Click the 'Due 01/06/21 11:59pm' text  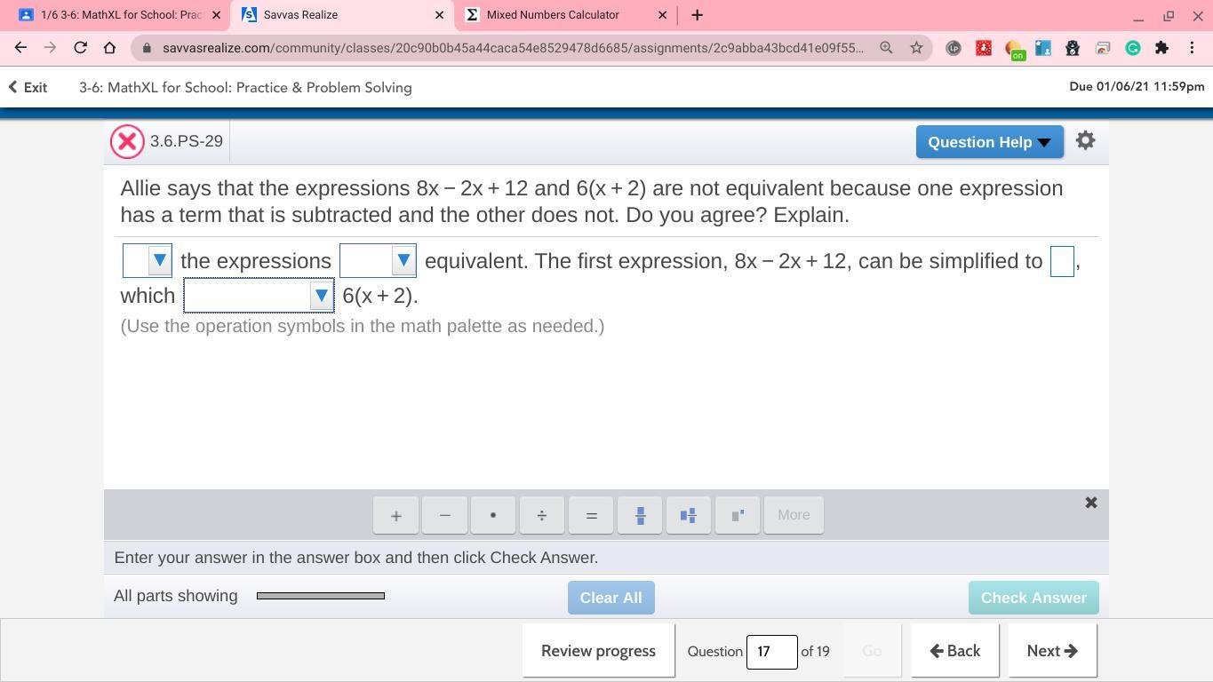pos(1137,86)
